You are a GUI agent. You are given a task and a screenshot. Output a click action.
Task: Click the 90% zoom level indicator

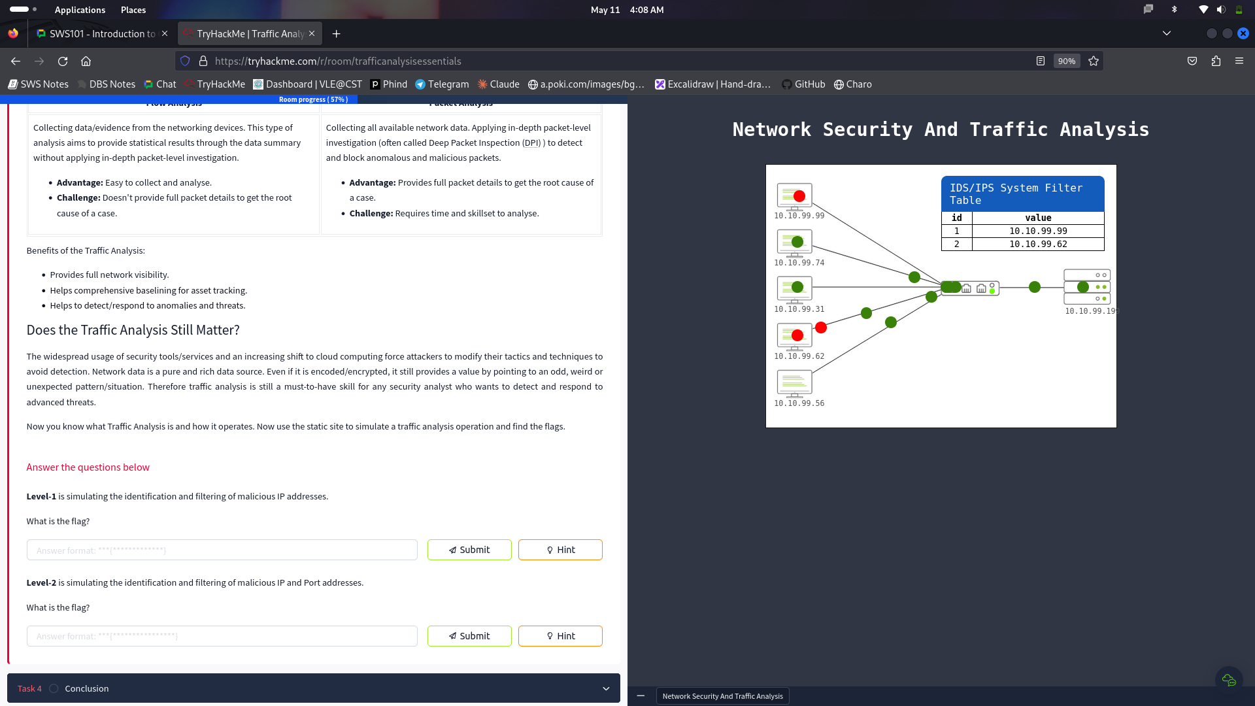pyautogui.click(x=1067, y=61)
